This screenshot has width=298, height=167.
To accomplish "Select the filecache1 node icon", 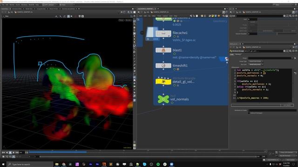I will tap(163, 34).
